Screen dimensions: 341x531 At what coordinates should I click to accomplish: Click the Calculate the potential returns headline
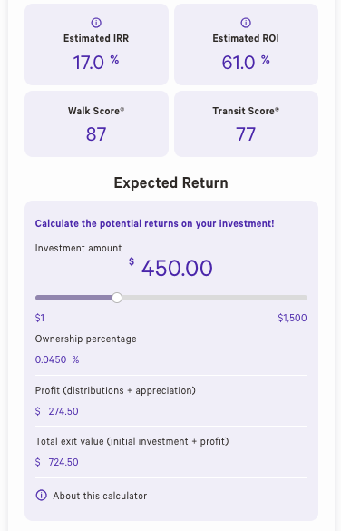pos(154,223)
